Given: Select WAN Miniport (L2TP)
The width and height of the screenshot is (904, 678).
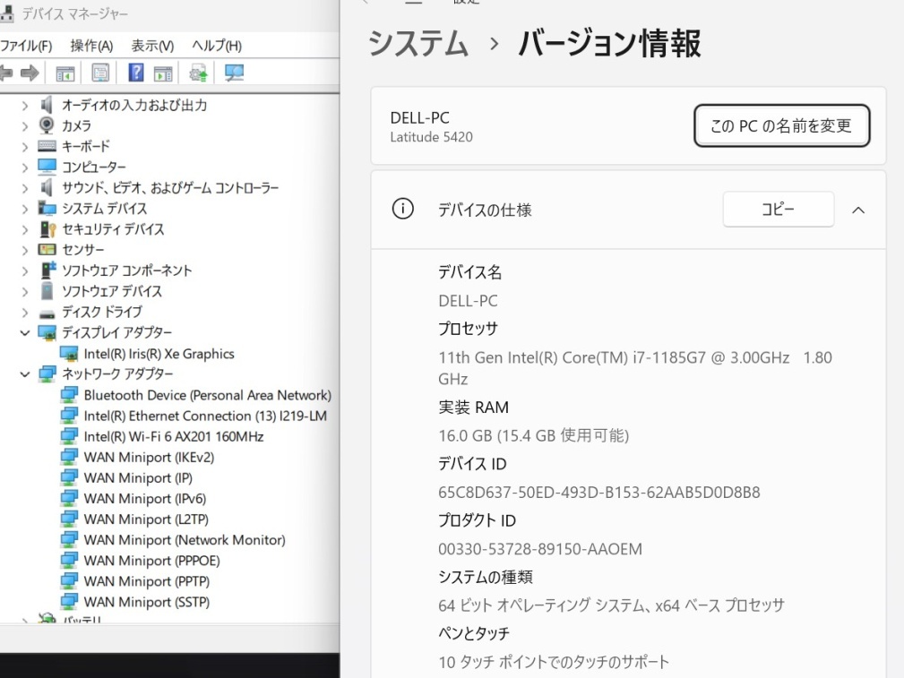Looking at the screenshot, I should coord(146,520).
